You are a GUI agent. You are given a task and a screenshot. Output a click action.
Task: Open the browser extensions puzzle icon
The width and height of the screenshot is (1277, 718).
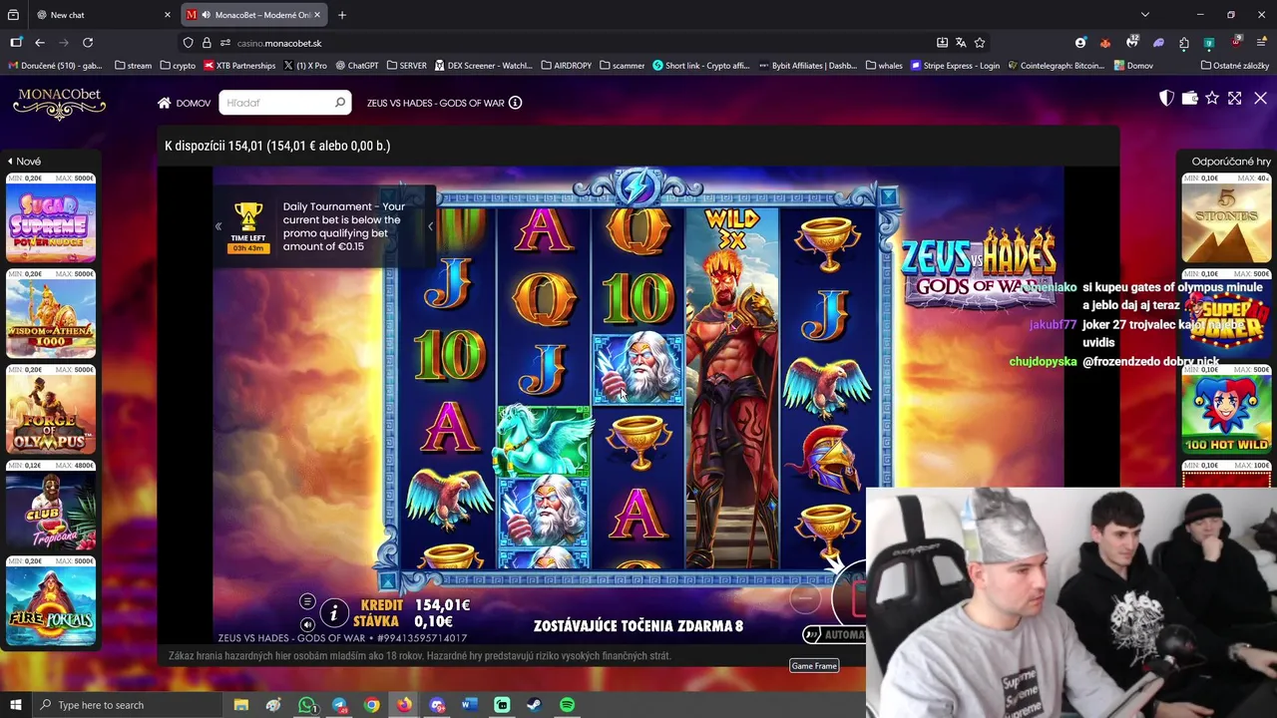coord(1184,43)
